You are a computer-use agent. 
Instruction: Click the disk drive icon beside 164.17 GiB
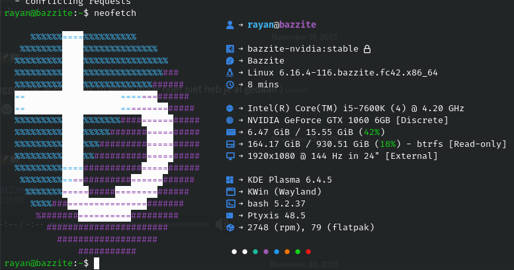[x=230, y=144]
